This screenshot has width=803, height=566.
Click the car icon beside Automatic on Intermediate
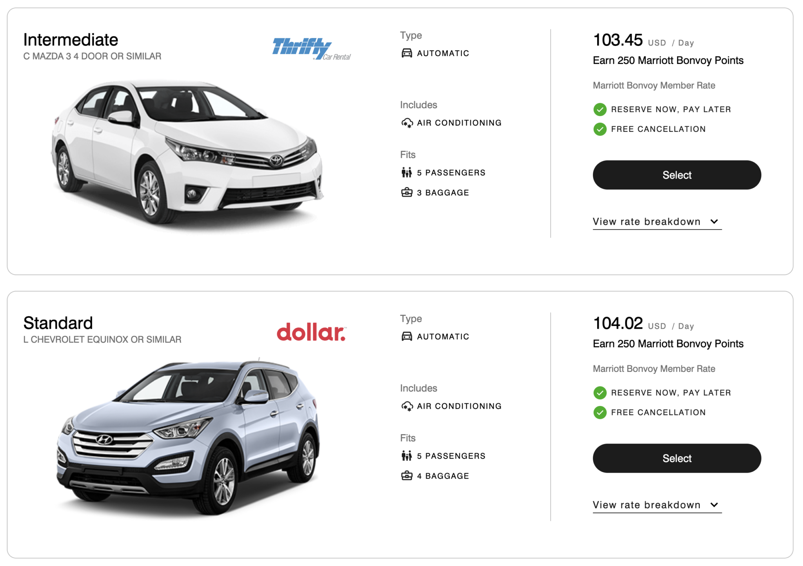tap(407, 53)
